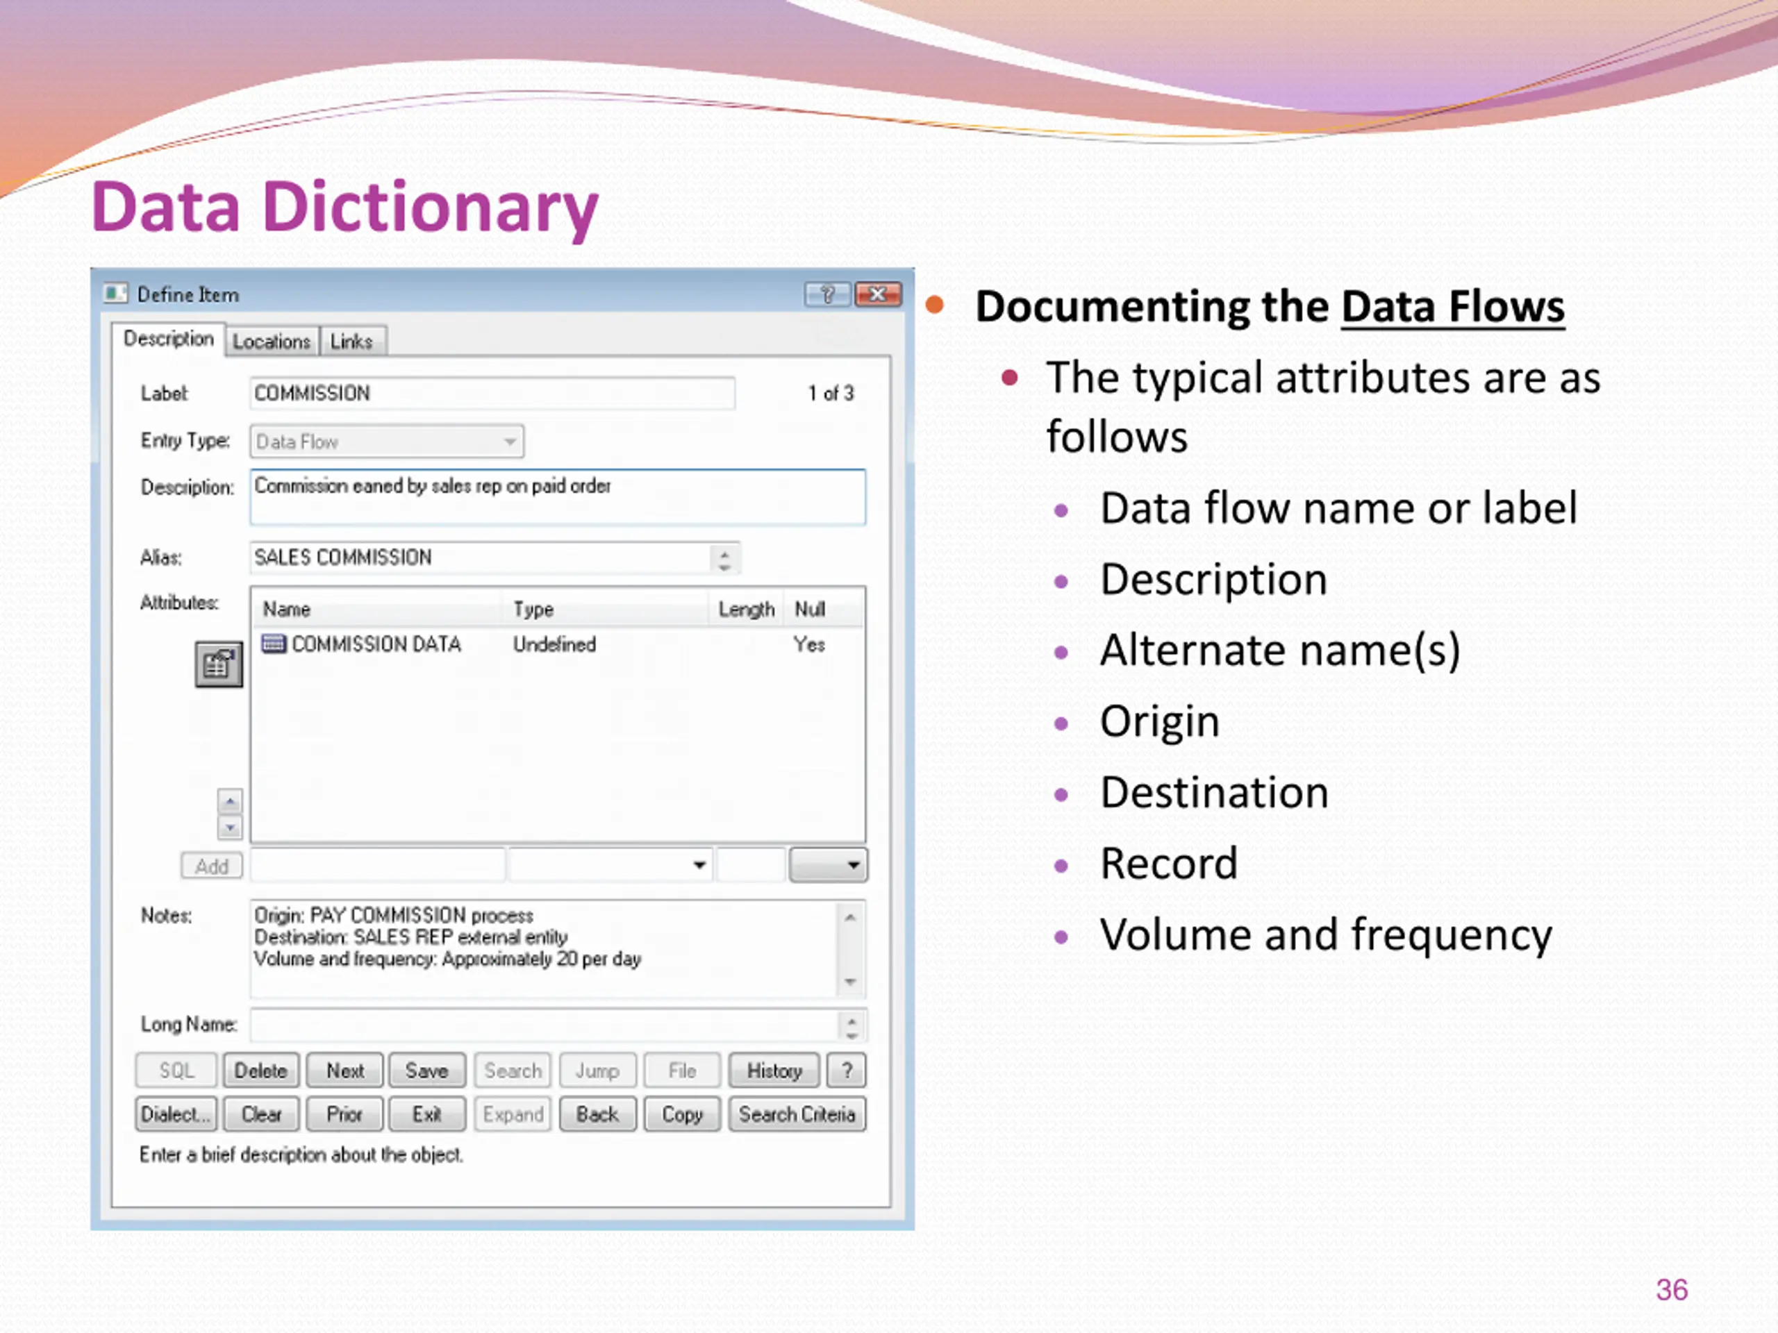Viewport: 1778px width, 1333px height.
Task: Open the Locations tab
Action: (272, 342)
